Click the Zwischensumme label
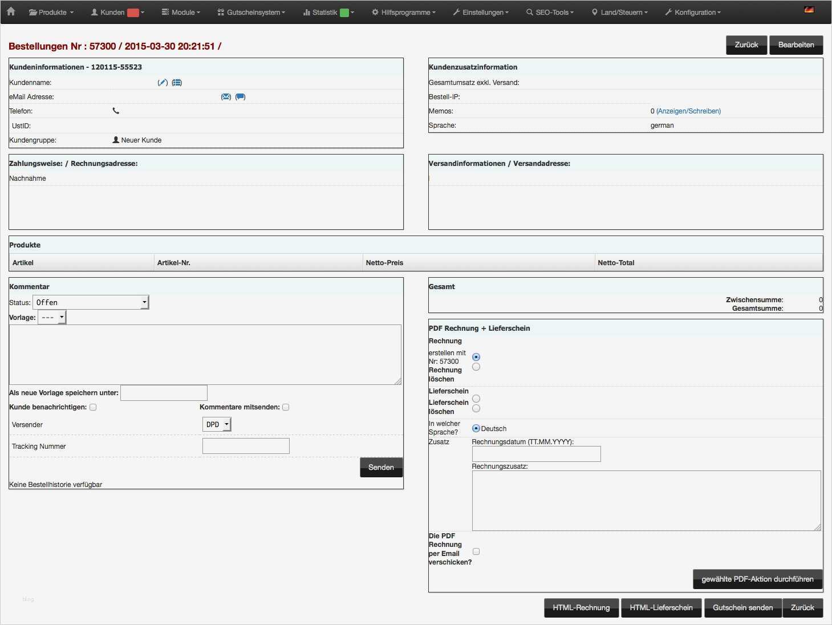This screenshot has width=832, height=625. point(754,300)
